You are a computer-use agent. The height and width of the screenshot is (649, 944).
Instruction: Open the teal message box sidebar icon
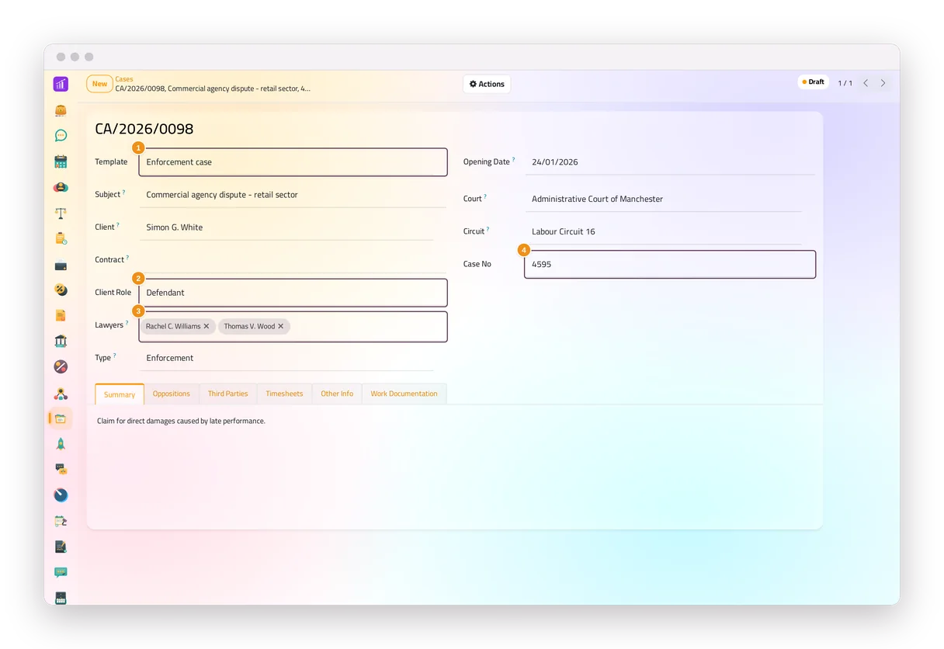tap(61, 572)
